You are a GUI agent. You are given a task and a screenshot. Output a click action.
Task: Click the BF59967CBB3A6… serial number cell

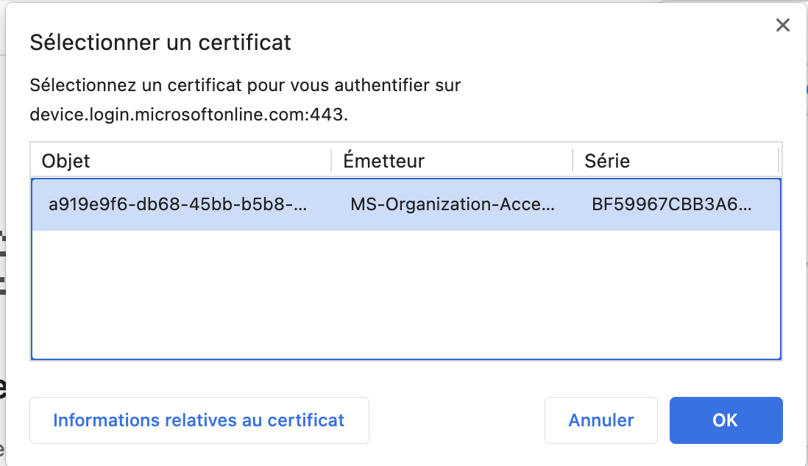[x=671, y=204]
